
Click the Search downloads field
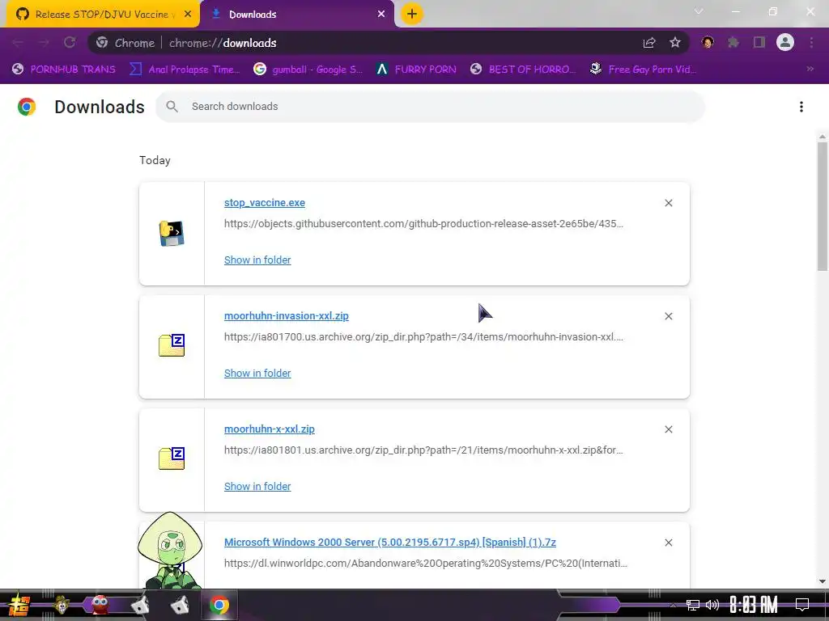pos(430,107)
